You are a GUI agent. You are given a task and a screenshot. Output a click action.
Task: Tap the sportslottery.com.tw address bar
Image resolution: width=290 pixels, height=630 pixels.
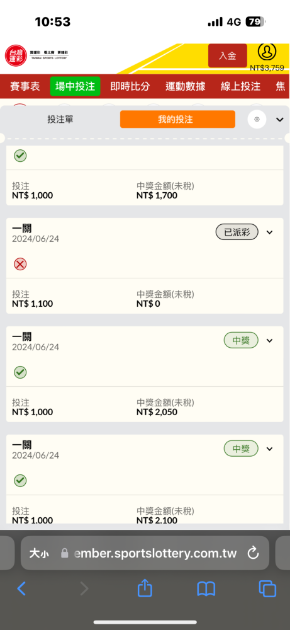click(145, 553)
